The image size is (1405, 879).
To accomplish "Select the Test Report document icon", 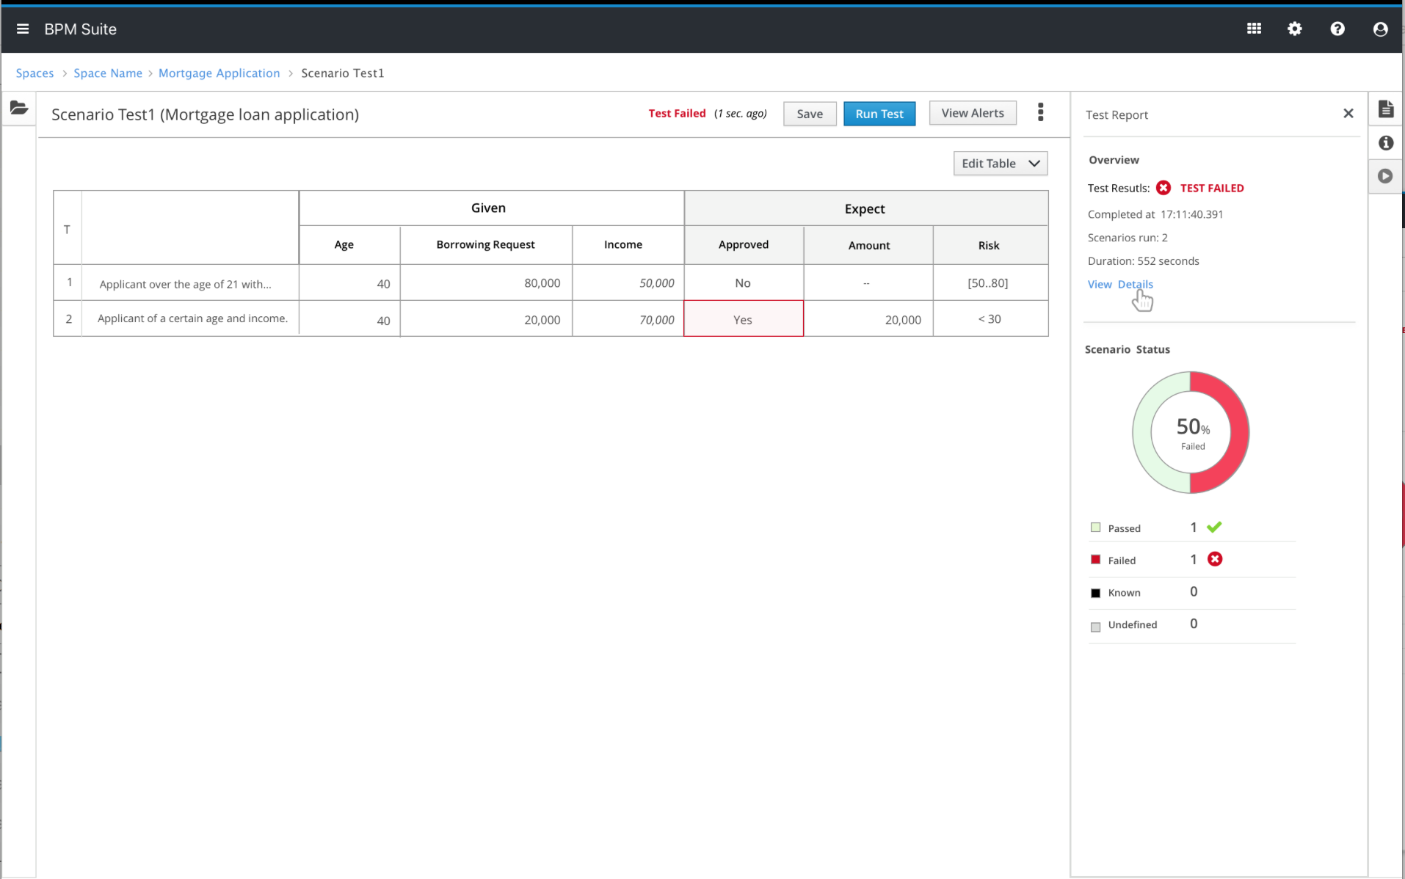I will pyautogui.click(x=1385, y=109).
